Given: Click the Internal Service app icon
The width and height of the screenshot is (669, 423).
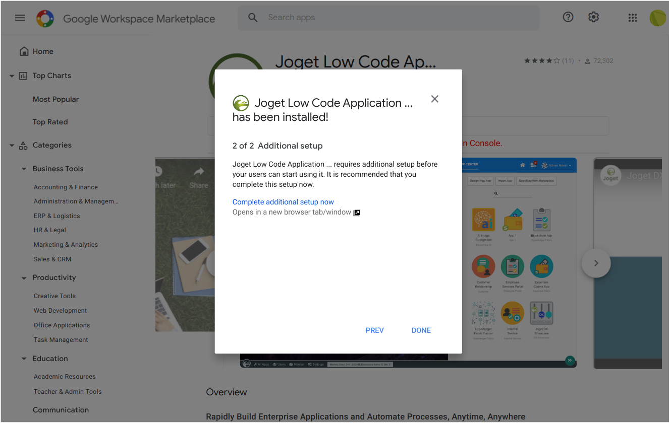Looking at the screenshot, I should click(x=513, y=313).
